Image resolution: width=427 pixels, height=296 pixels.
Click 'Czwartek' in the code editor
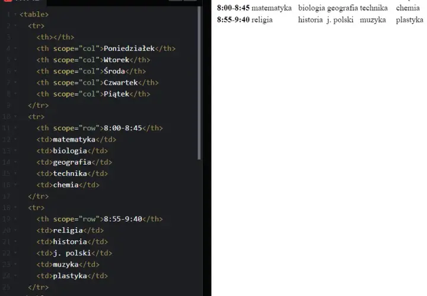pos(120,83)
